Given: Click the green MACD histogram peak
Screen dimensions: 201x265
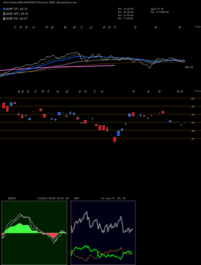Looking at the screenshot, I should [19, 224].
